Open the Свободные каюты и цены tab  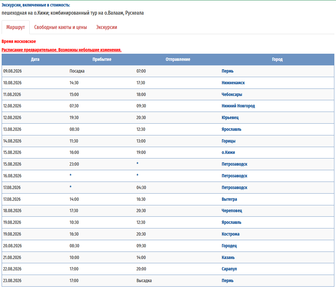click(61, 27)
